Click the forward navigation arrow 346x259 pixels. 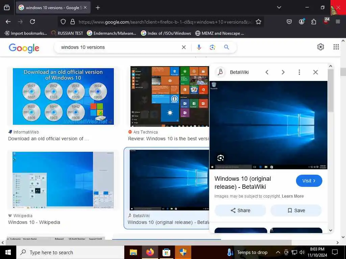20,22
